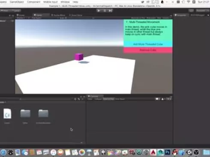Screen dimensions: 210x157
Task: Click the Play button in Unity toolbar
Action: 99,11
